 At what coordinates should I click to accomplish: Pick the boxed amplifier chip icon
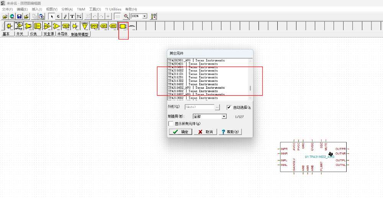[x=38, y=26]
